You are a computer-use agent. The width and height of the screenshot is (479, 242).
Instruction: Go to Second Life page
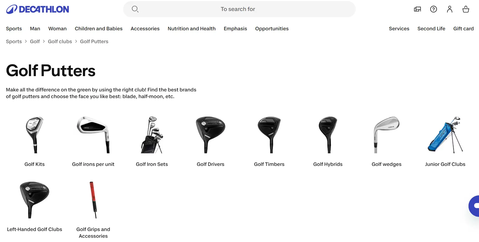pos(431,29)
